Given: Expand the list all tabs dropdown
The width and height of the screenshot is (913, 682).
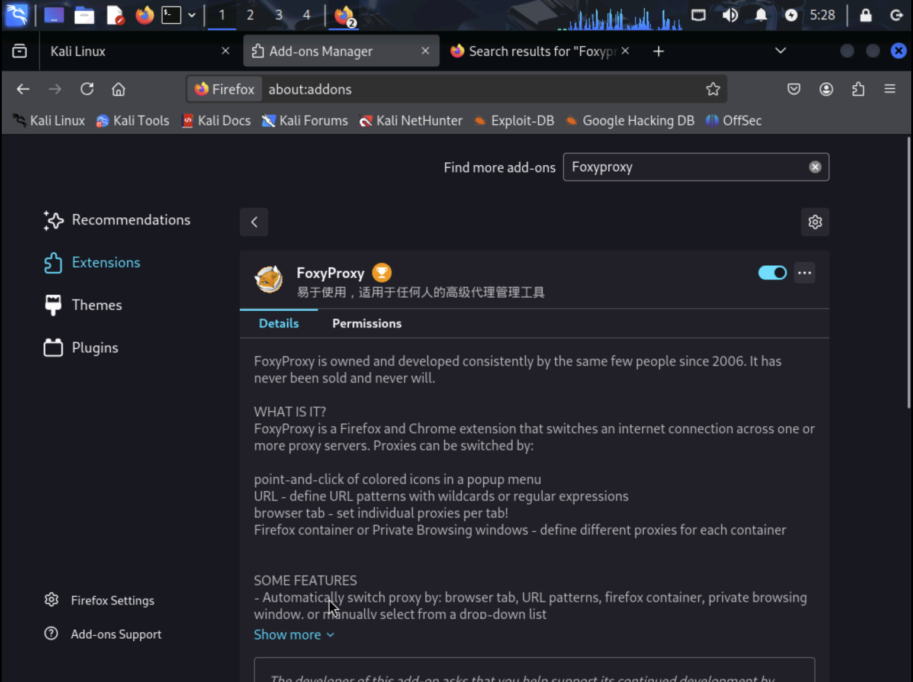Looking at the screenshot, I should [780, 51].
